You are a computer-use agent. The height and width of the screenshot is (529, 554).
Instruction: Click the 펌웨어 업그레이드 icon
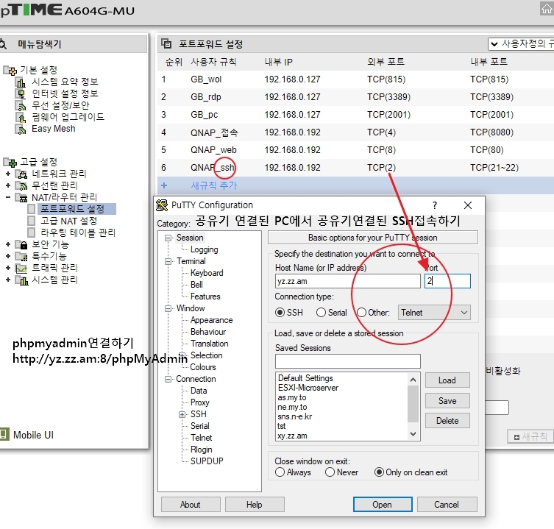[x=21, y=117]
